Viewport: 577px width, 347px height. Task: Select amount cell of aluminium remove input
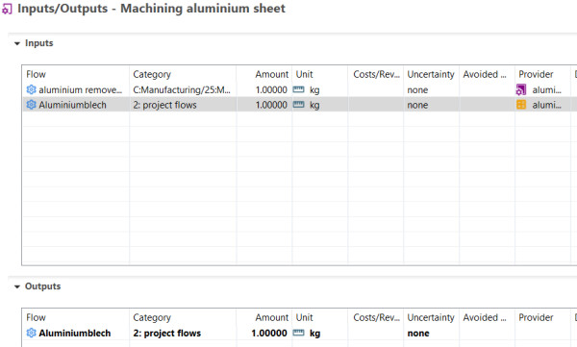[x=264, y=89]
